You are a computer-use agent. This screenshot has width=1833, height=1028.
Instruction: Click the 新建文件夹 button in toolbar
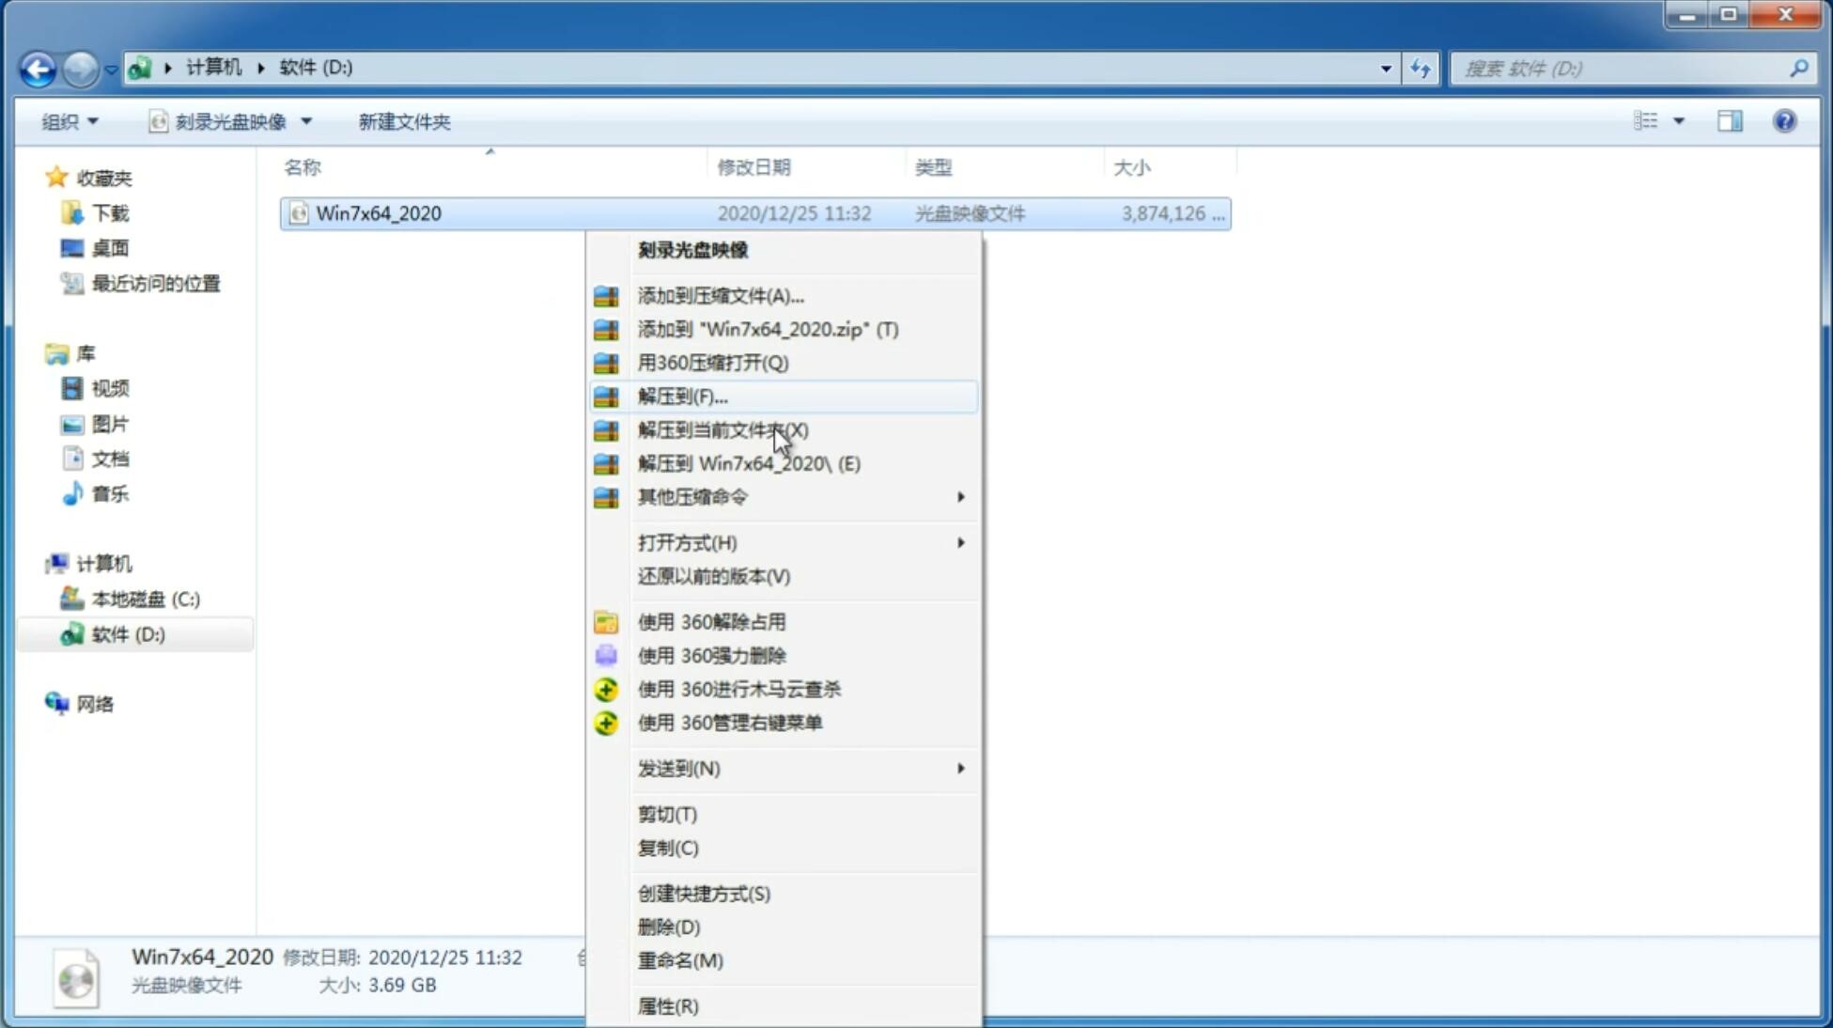point(404,121)
